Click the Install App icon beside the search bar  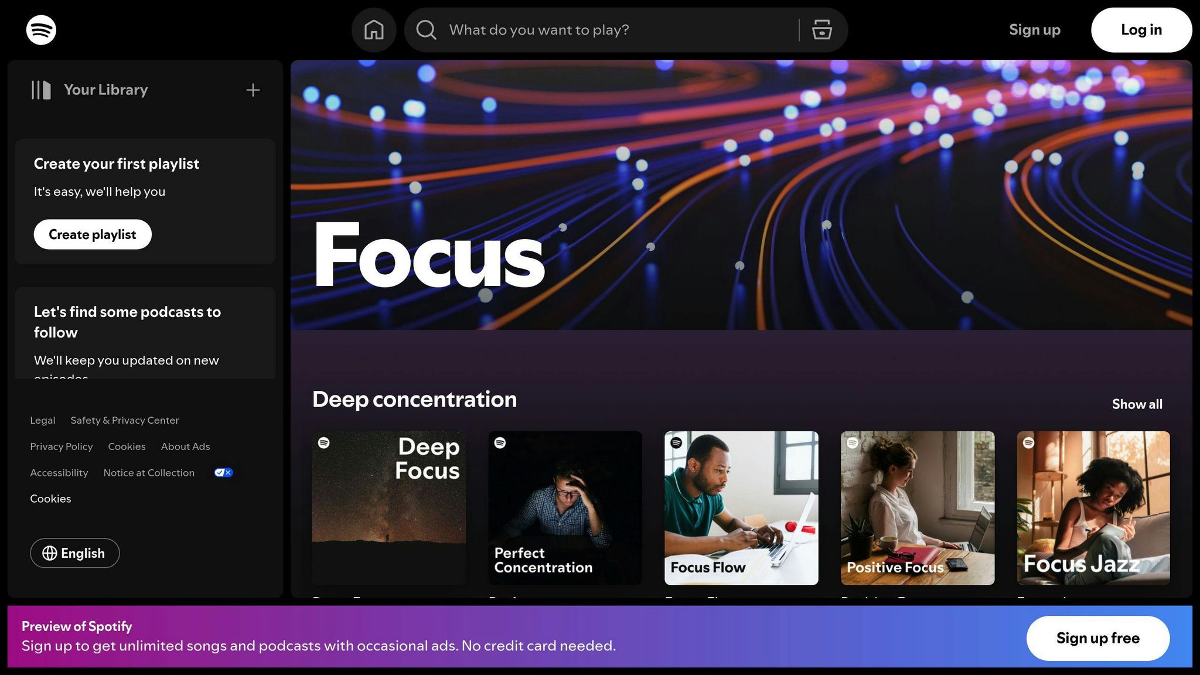click(x=822, y=29)
